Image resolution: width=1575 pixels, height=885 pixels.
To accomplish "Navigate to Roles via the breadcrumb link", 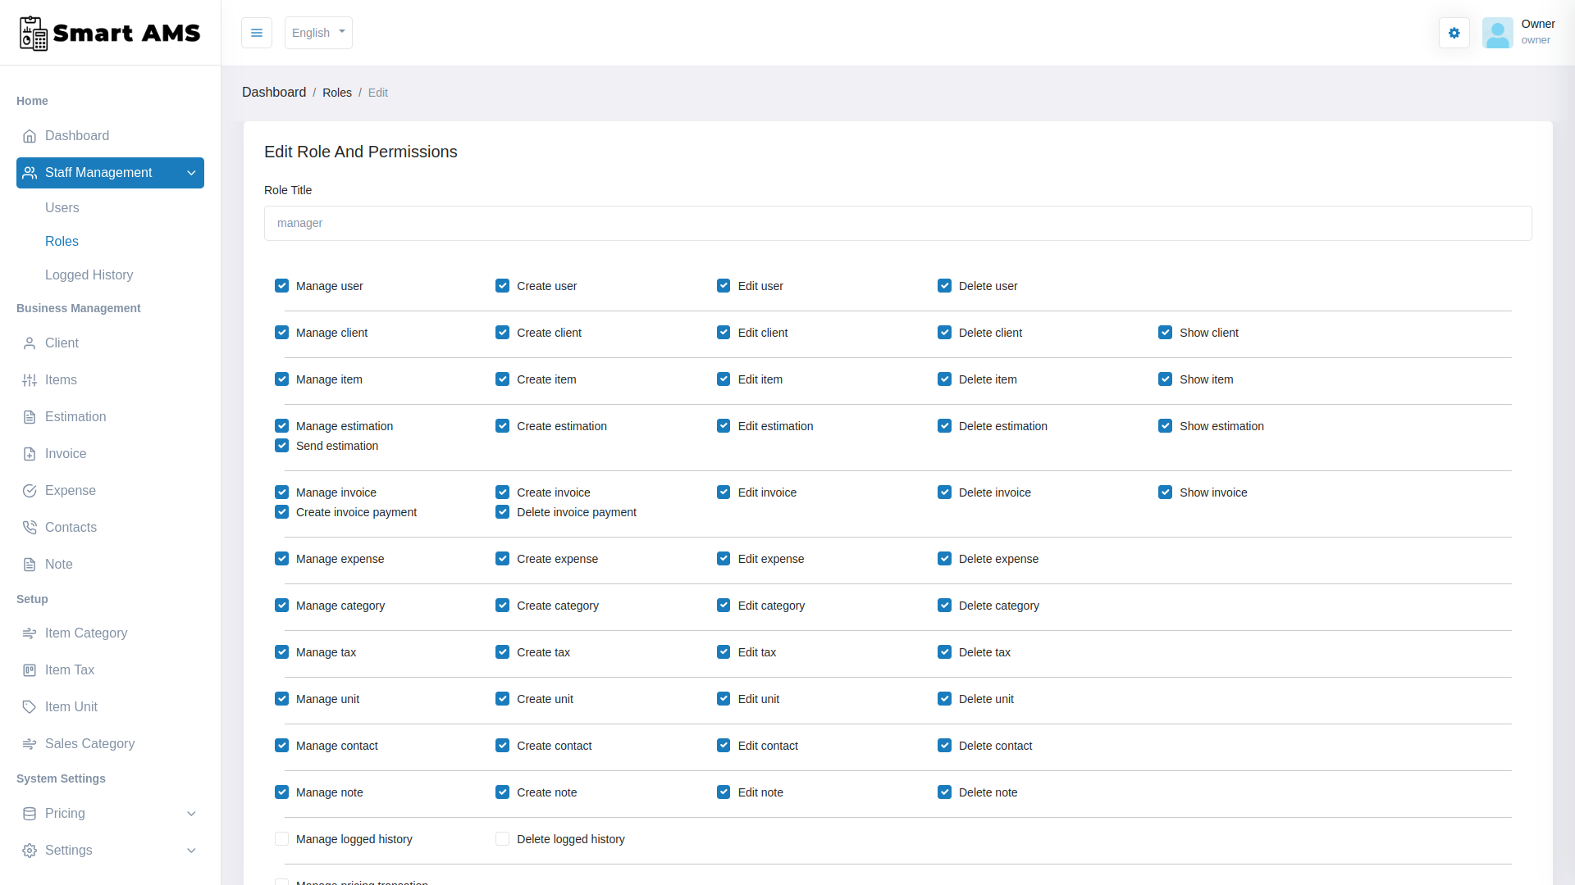I will click(336, 92).
